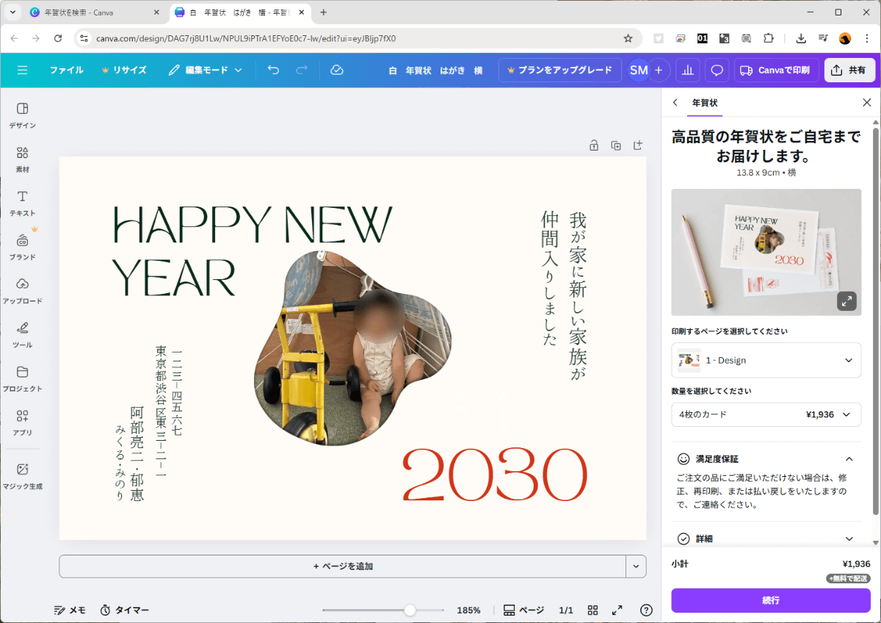Open the comments speech bubble

pyautogui.click(x=717, y=70)
